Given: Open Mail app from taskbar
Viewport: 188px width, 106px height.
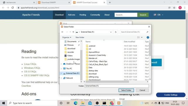Looking at the screenshot, I should tap(90, 103).
